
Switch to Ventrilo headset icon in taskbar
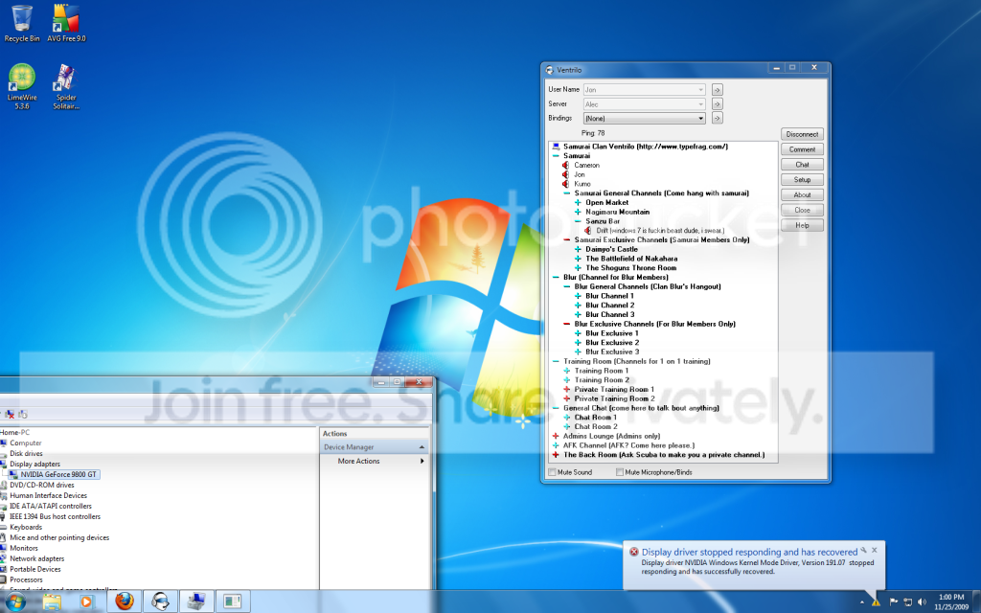(161, 602)
